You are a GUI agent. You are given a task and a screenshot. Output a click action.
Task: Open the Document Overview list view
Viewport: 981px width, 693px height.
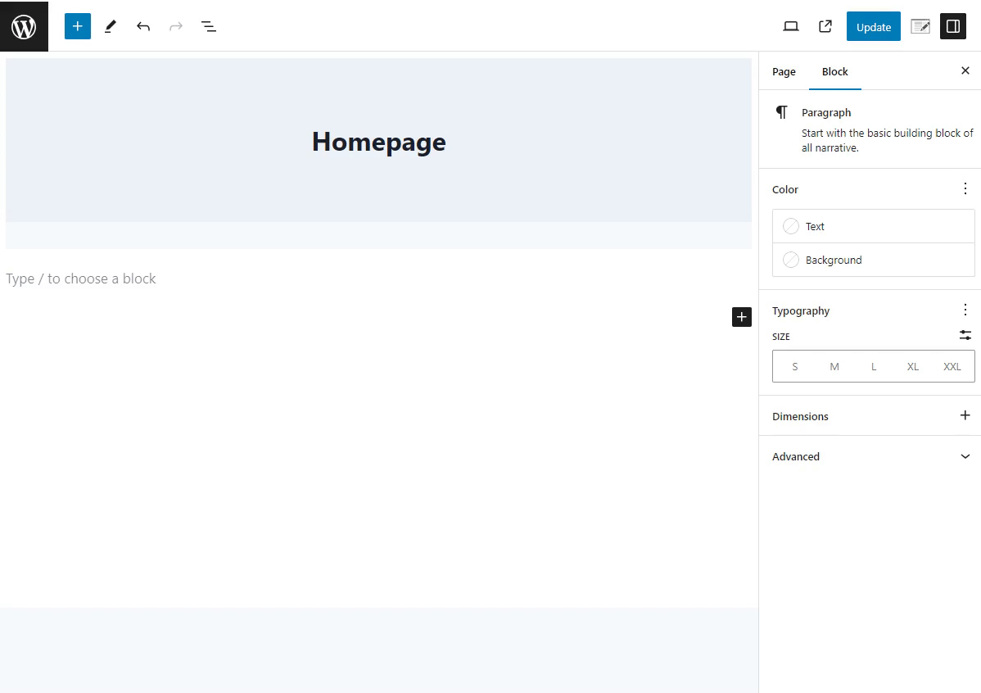(208, 26)
